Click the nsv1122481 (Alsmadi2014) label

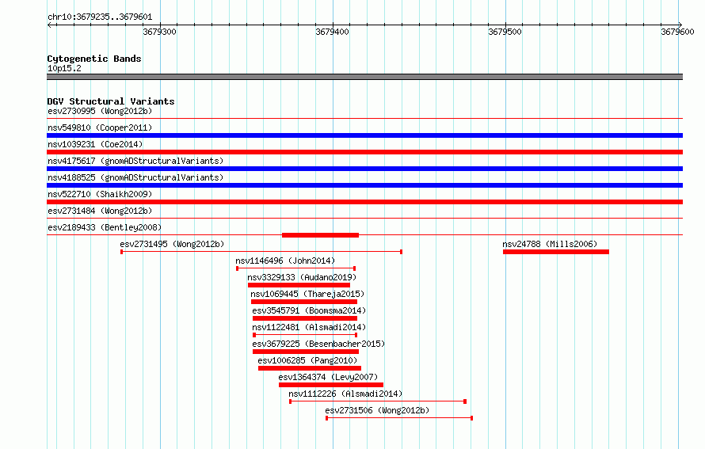tap(309, 327)
